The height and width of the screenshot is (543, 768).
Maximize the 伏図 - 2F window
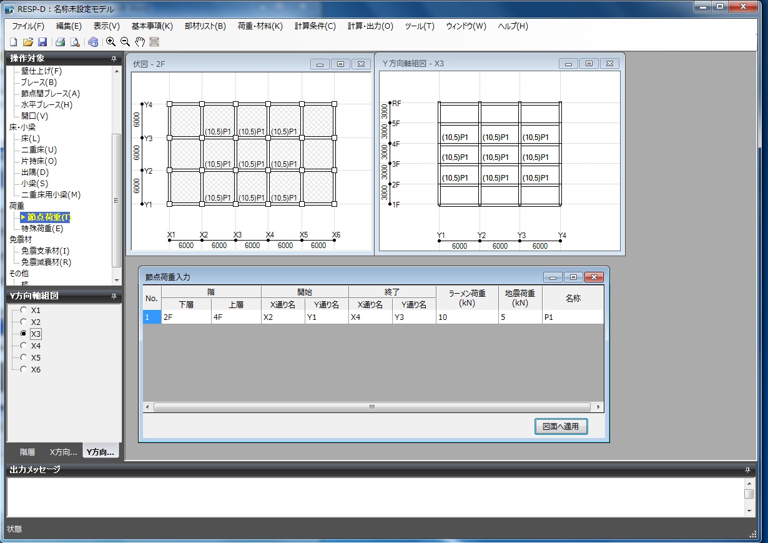(x=340, y=64)
